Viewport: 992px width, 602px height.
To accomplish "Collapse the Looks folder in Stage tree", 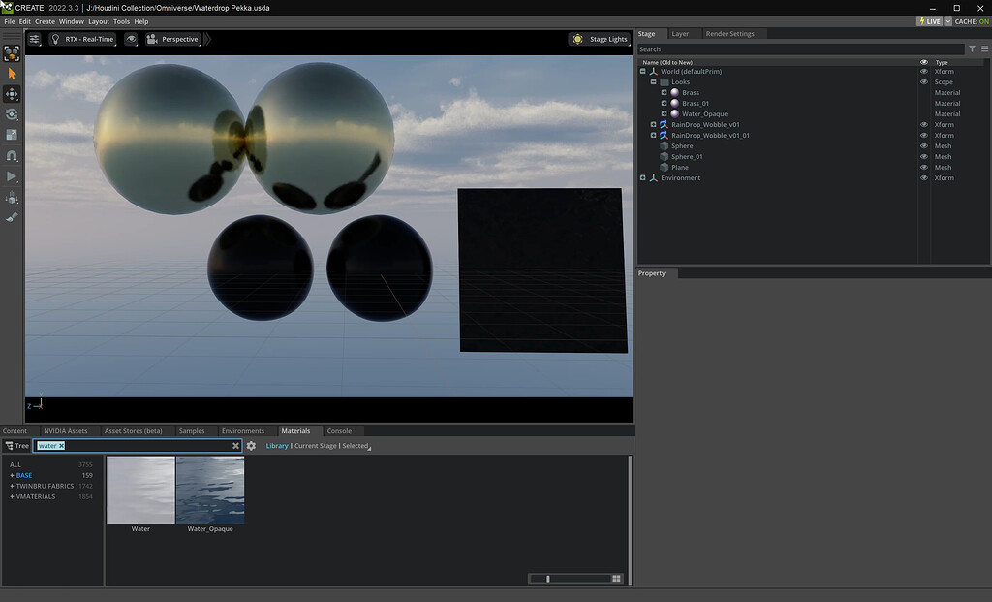I will 654,82.
